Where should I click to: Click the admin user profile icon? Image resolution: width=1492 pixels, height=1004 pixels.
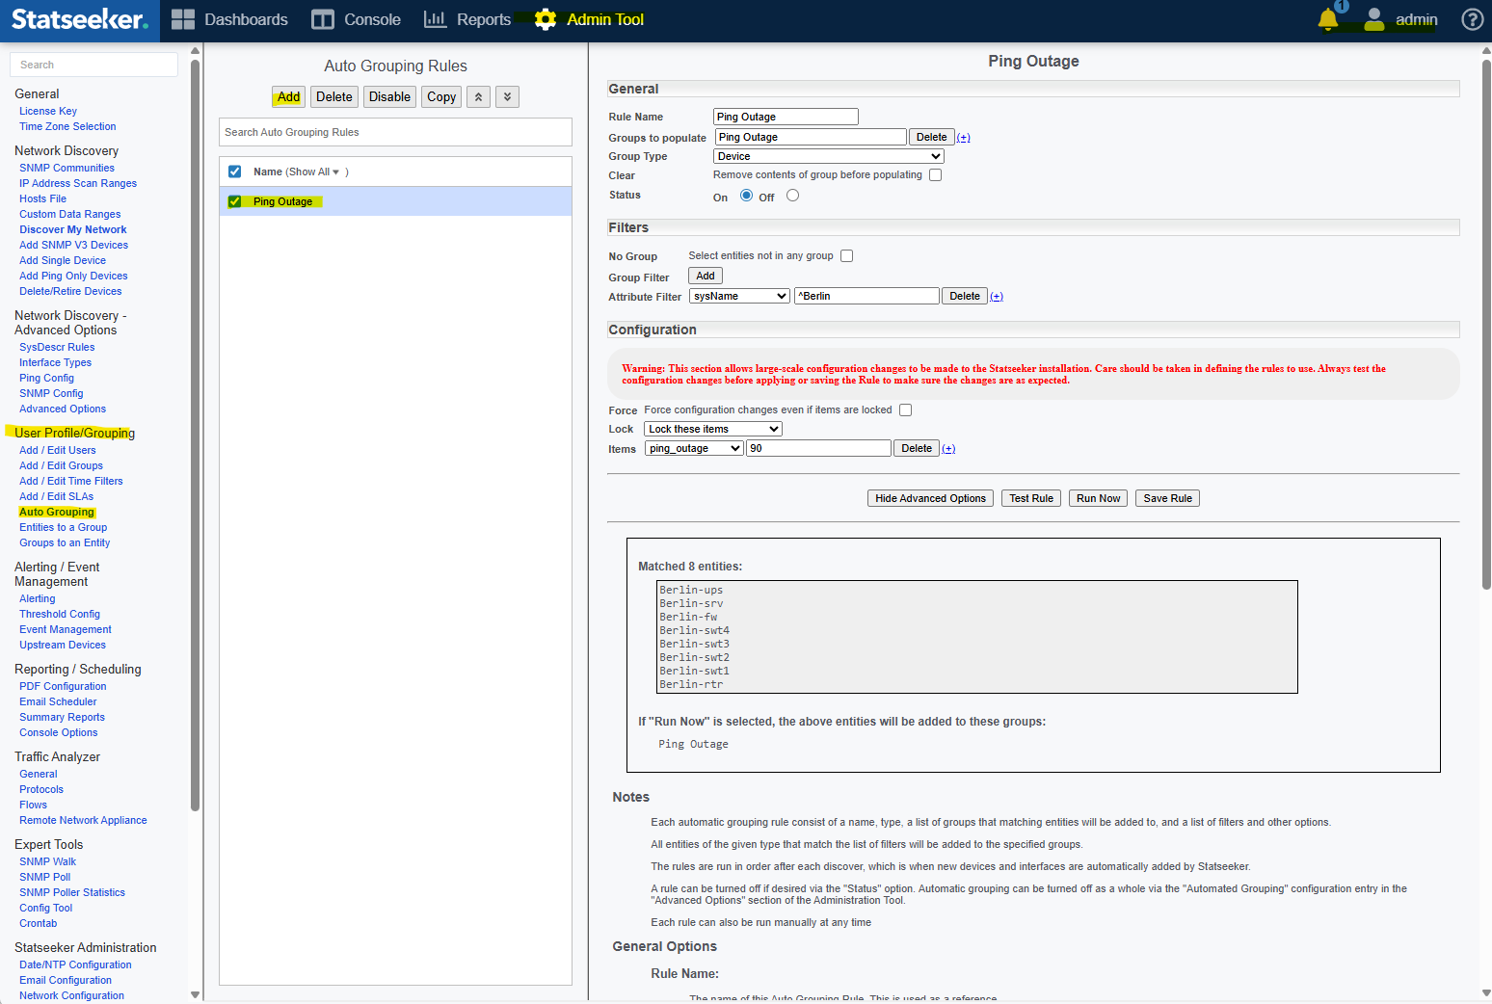pyautogui.click(x=1374, y=19)
